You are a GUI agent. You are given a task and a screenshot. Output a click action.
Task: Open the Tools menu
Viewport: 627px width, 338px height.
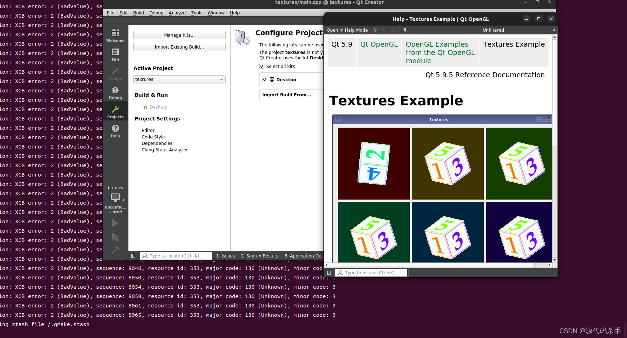(x=196, y=13)
